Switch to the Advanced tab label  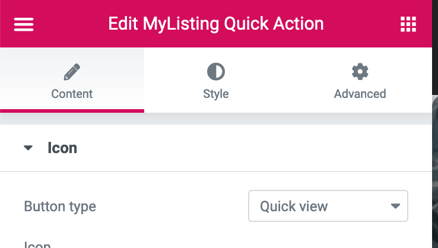click(x=360, y=94)
